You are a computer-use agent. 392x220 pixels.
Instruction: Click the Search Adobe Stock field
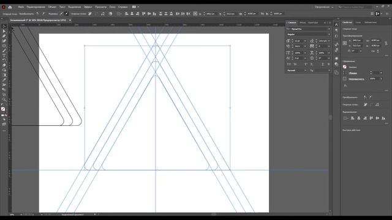coord(355,7)
